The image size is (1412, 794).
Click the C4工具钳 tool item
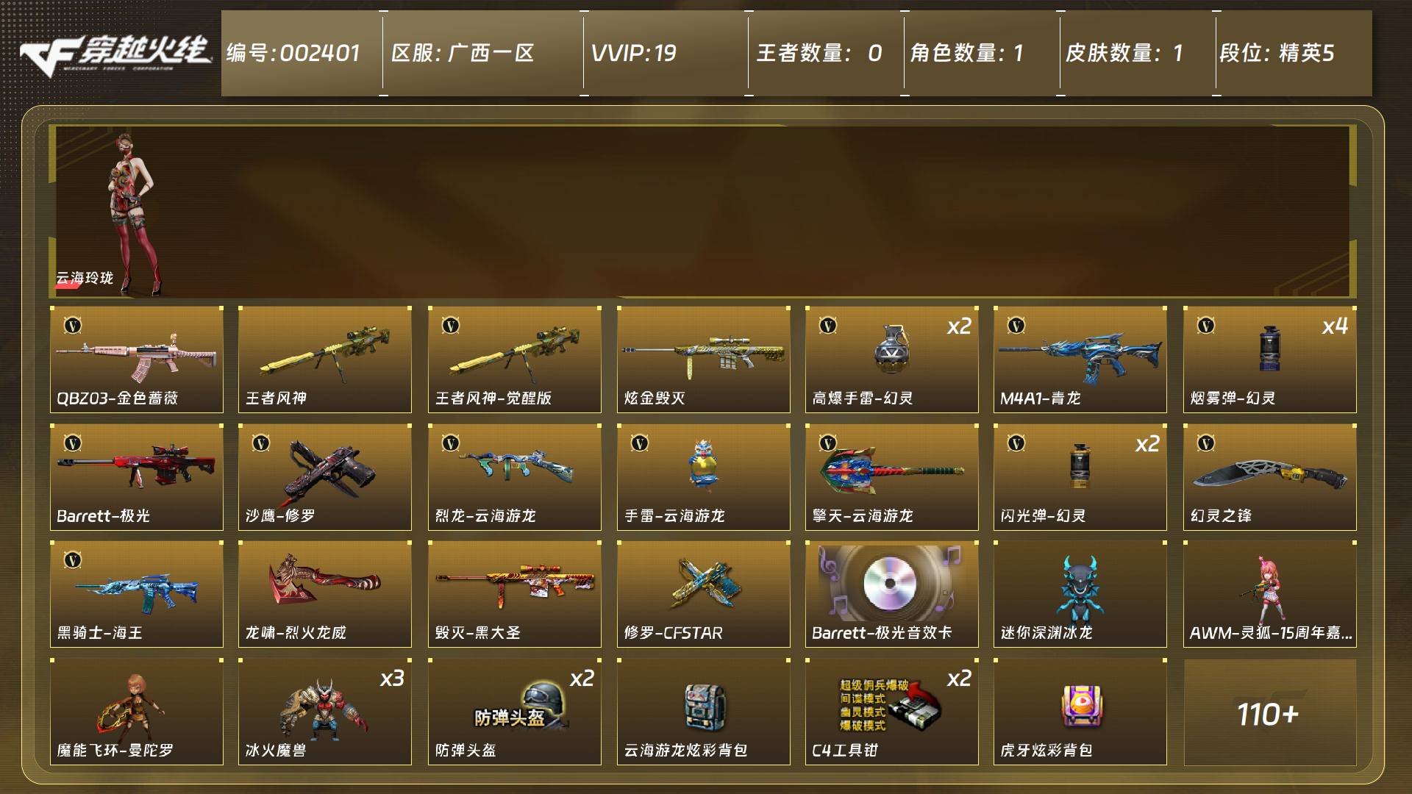coord(891,712)
